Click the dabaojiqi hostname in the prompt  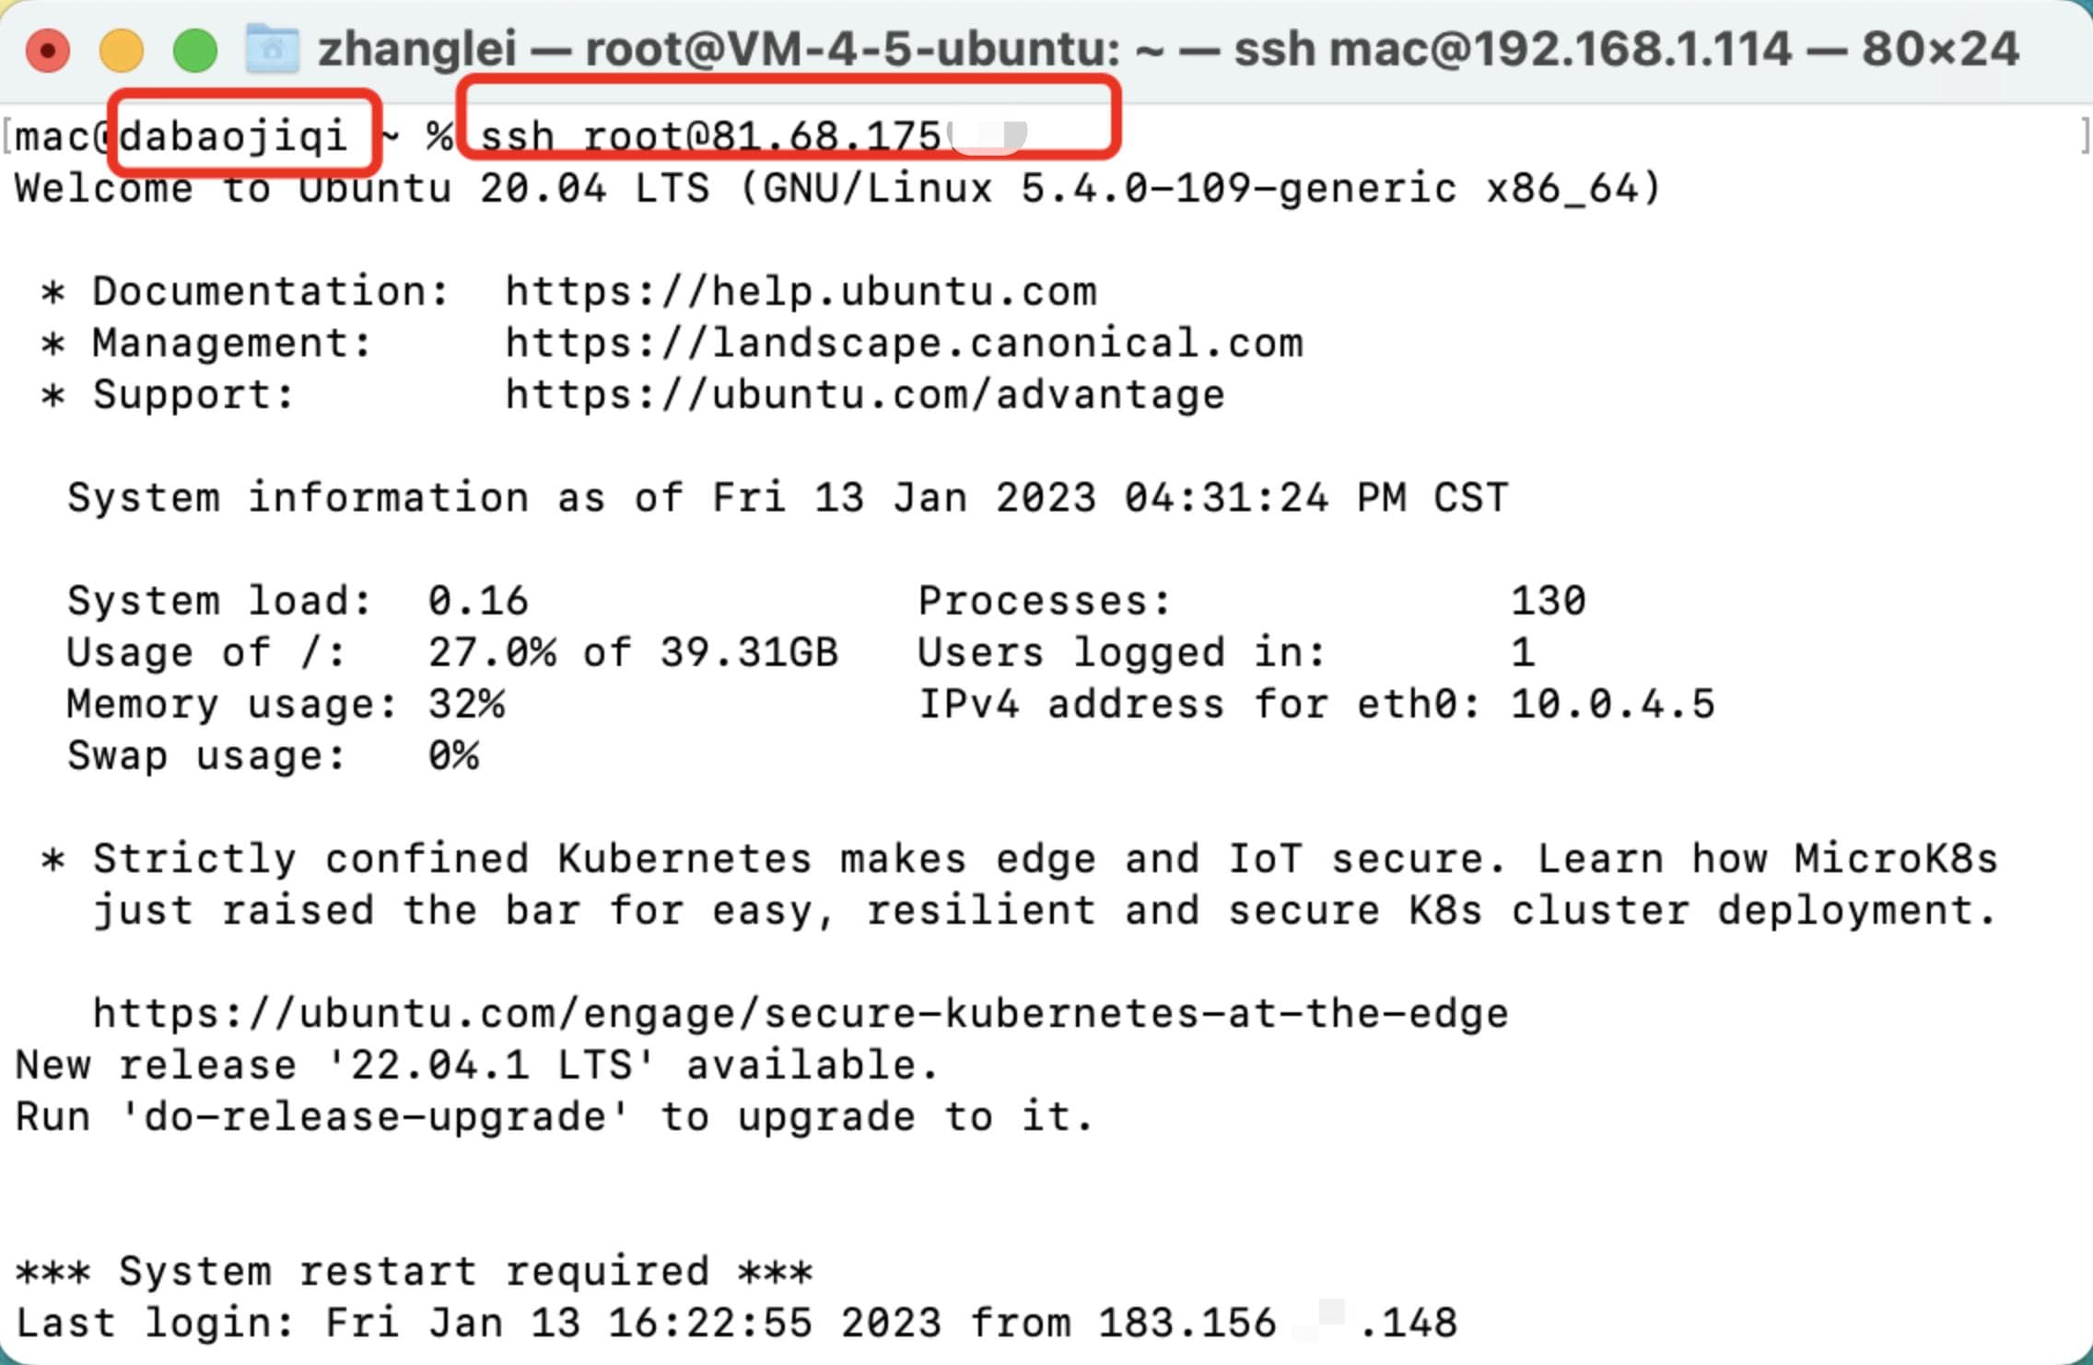(x=233, y=137)
